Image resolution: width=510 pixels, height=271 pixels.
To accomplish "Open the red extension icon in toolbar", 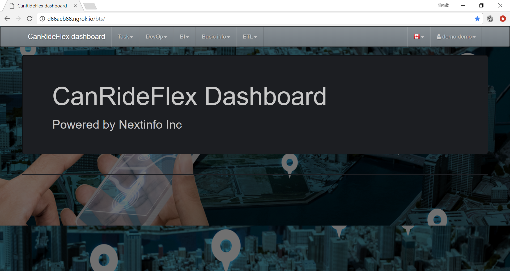I will (503, 19).
